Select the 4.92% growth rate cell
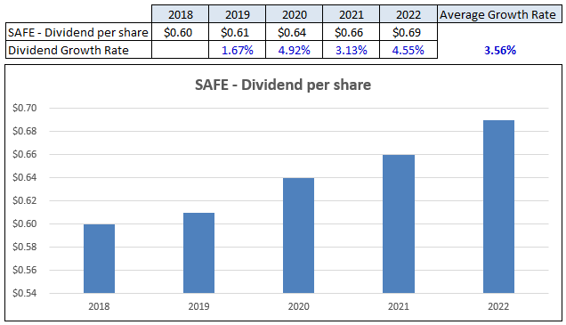 [295, 50]
